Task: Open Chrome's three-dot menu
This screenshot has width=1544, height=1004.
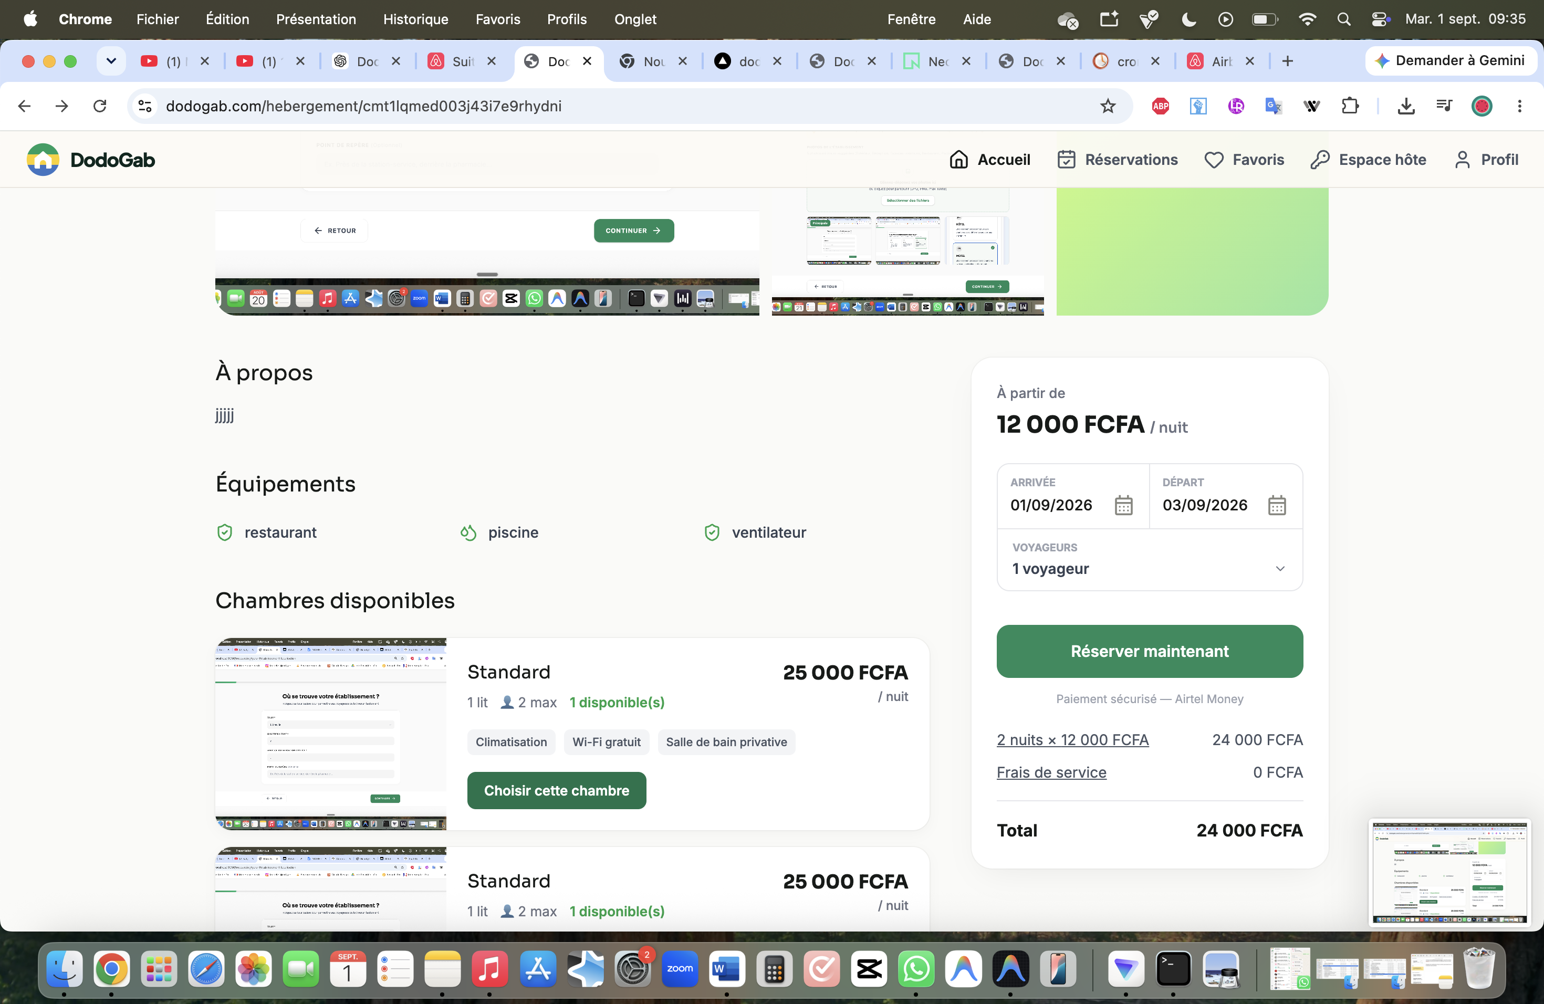Action: [1519, 106]
